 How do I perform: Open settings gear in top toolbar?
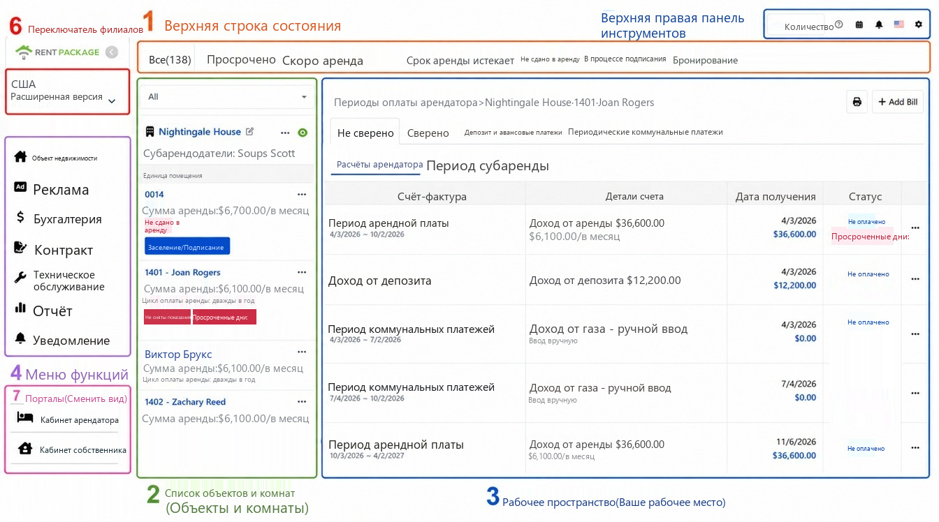coord(919,24)
